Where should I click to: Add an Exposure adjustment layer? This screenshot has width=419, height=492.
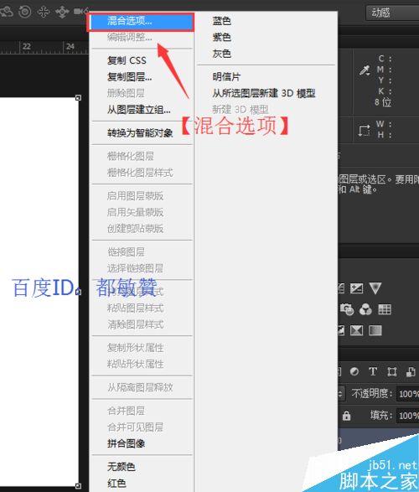point(357,288)
